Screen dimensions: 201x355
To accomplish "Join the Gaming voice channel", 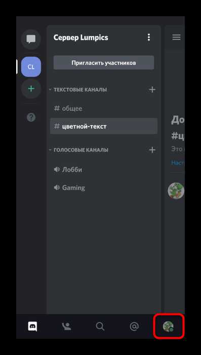I will 104,188.
